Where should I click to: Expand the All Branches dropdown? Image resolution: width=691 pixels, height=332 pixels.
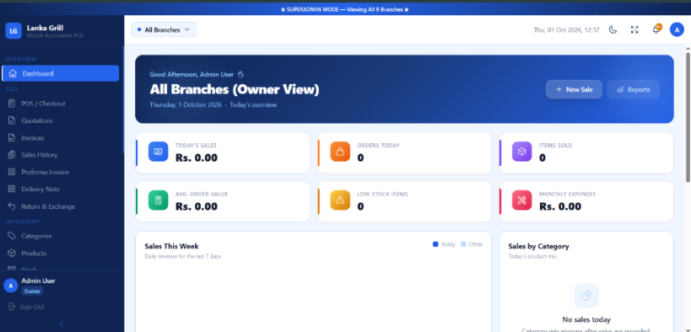[x=164, y=29]
